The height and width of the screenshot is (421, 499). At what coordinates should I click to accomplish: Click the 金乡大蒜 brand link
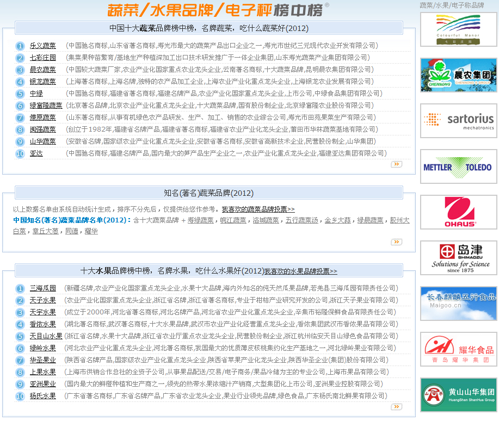click(x=338, y=220)
